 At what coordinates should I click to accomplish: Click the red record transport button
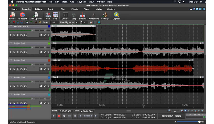tap(59, 116)
